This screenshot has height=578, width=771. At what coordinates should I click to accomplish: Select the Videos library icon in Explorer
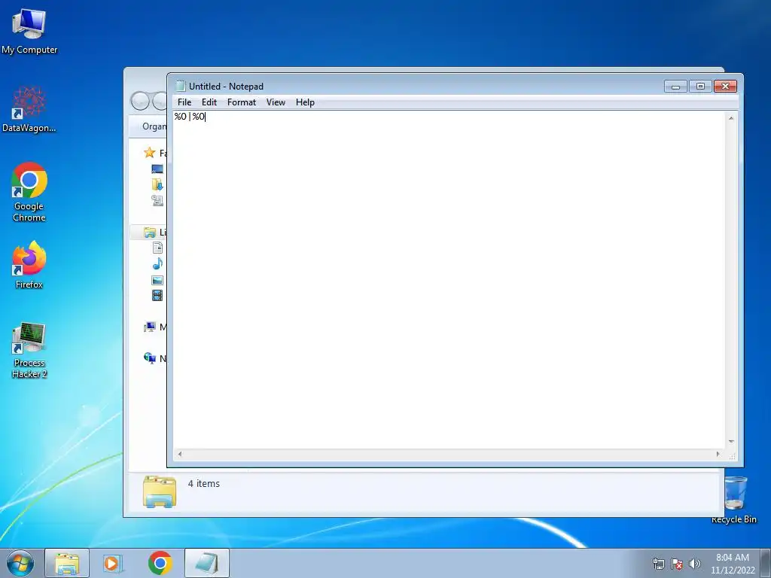pyautogui.click(x=157, y=295)
